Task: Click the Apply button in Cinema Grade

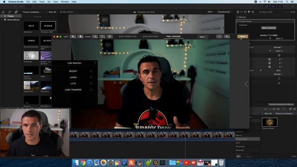Action: click(x=243, y=37)
